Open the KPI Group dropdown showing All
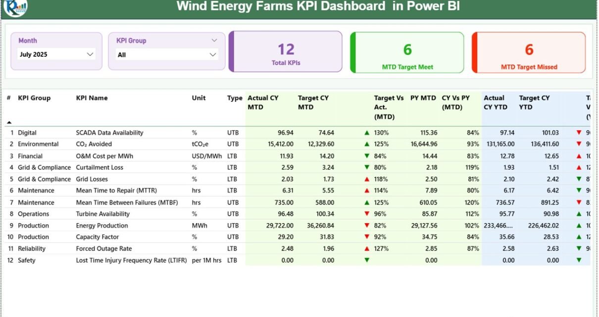Image resolution: width=599 pixels, height=317 pixels. point(213,55)
